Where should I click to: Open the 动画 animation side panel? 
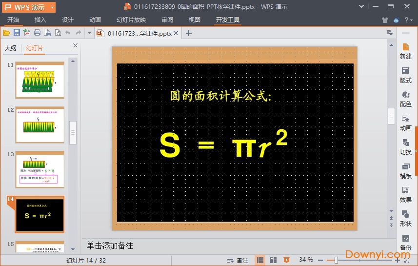pos(405,123)
